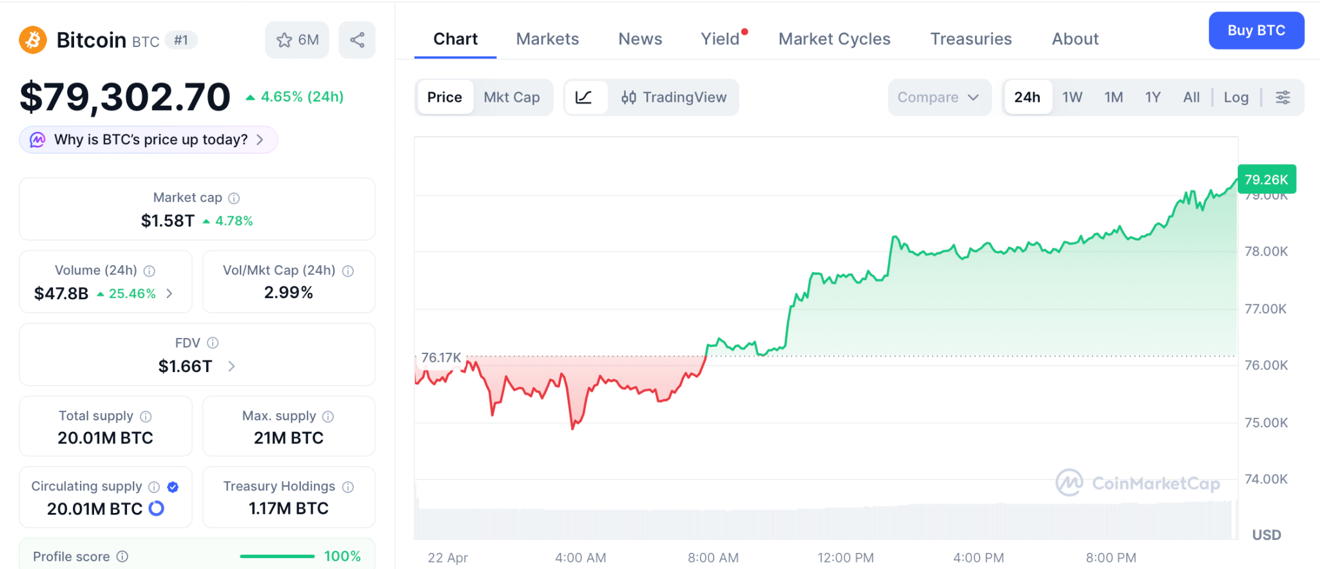Add Bitcoin to watchlist with star
Viewport: 1320px width, 569px height.
(297, 40)
